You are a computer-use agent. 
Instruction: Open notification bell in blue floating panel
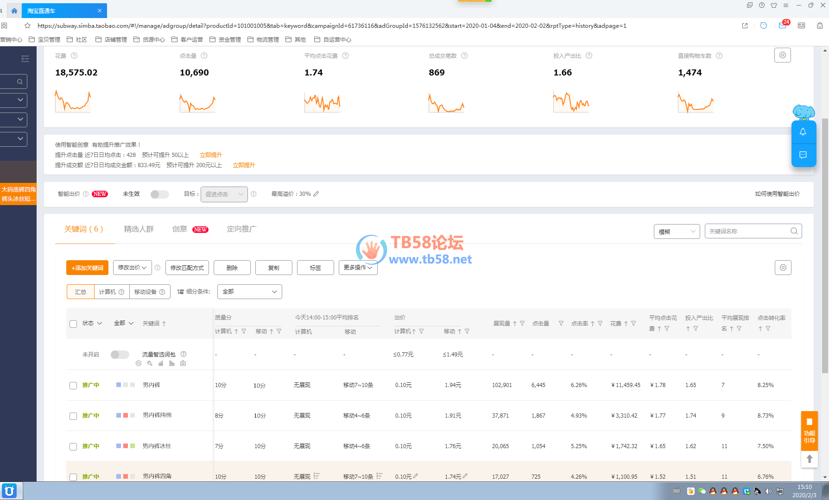pyautogui.click(x=803, y=132)
